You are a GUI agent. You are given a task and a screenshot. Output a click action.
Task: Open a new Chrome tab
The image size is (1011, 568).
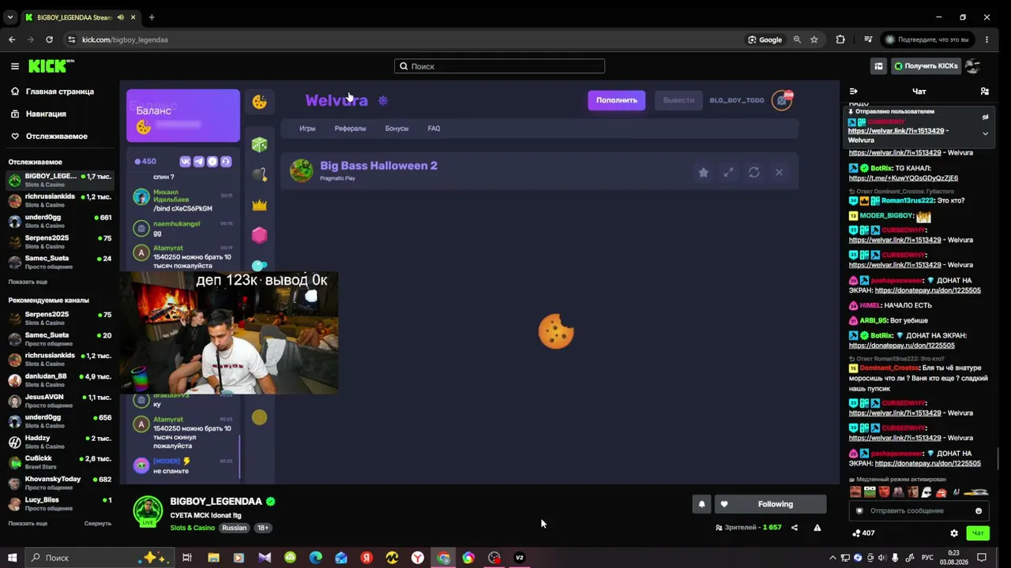tap(152, 17)
